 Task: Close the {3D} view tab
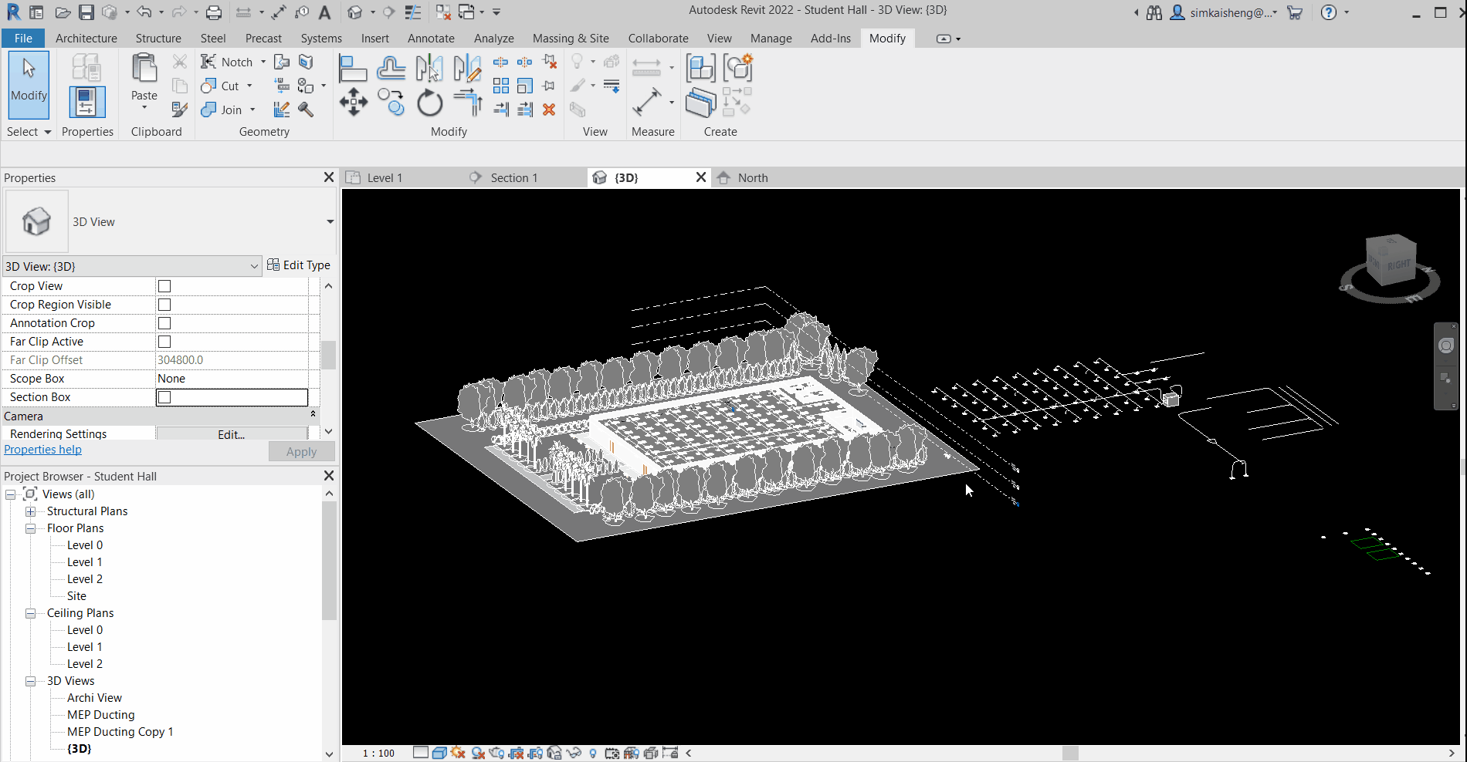(701, 177)
